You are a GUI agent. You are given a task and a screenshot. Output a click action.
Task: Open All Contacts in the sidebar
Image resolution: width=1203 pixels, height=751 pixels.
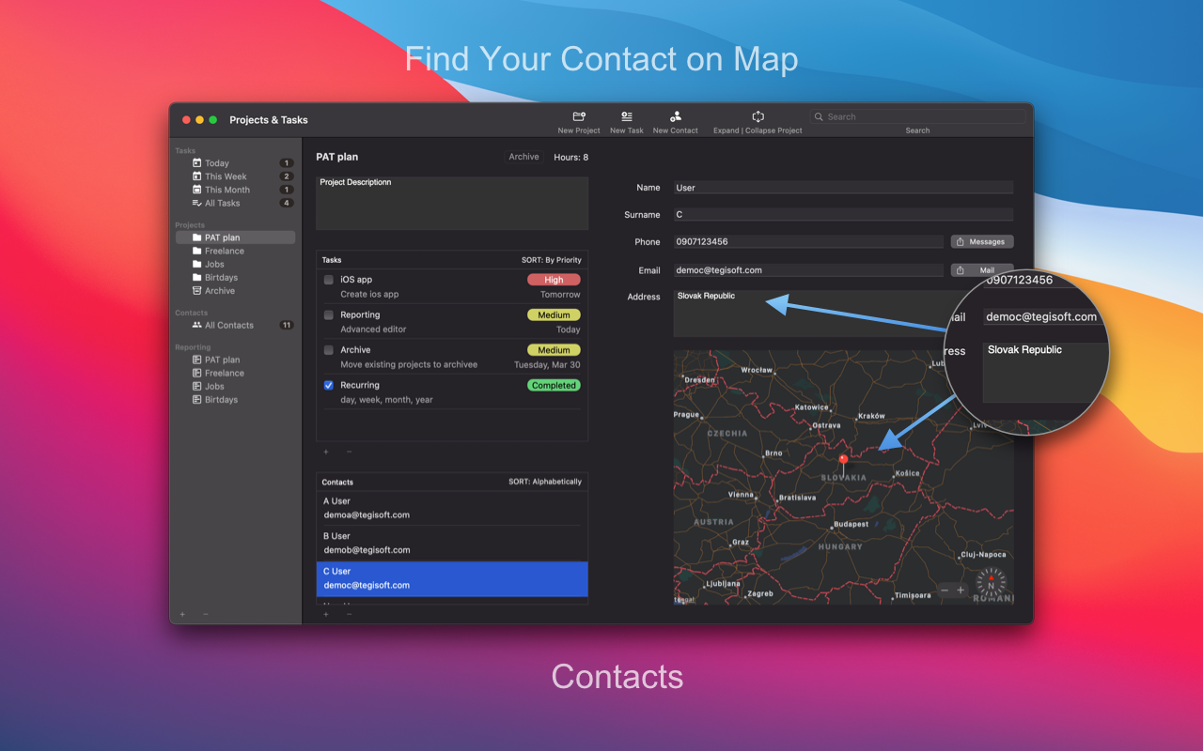[235, 325]
